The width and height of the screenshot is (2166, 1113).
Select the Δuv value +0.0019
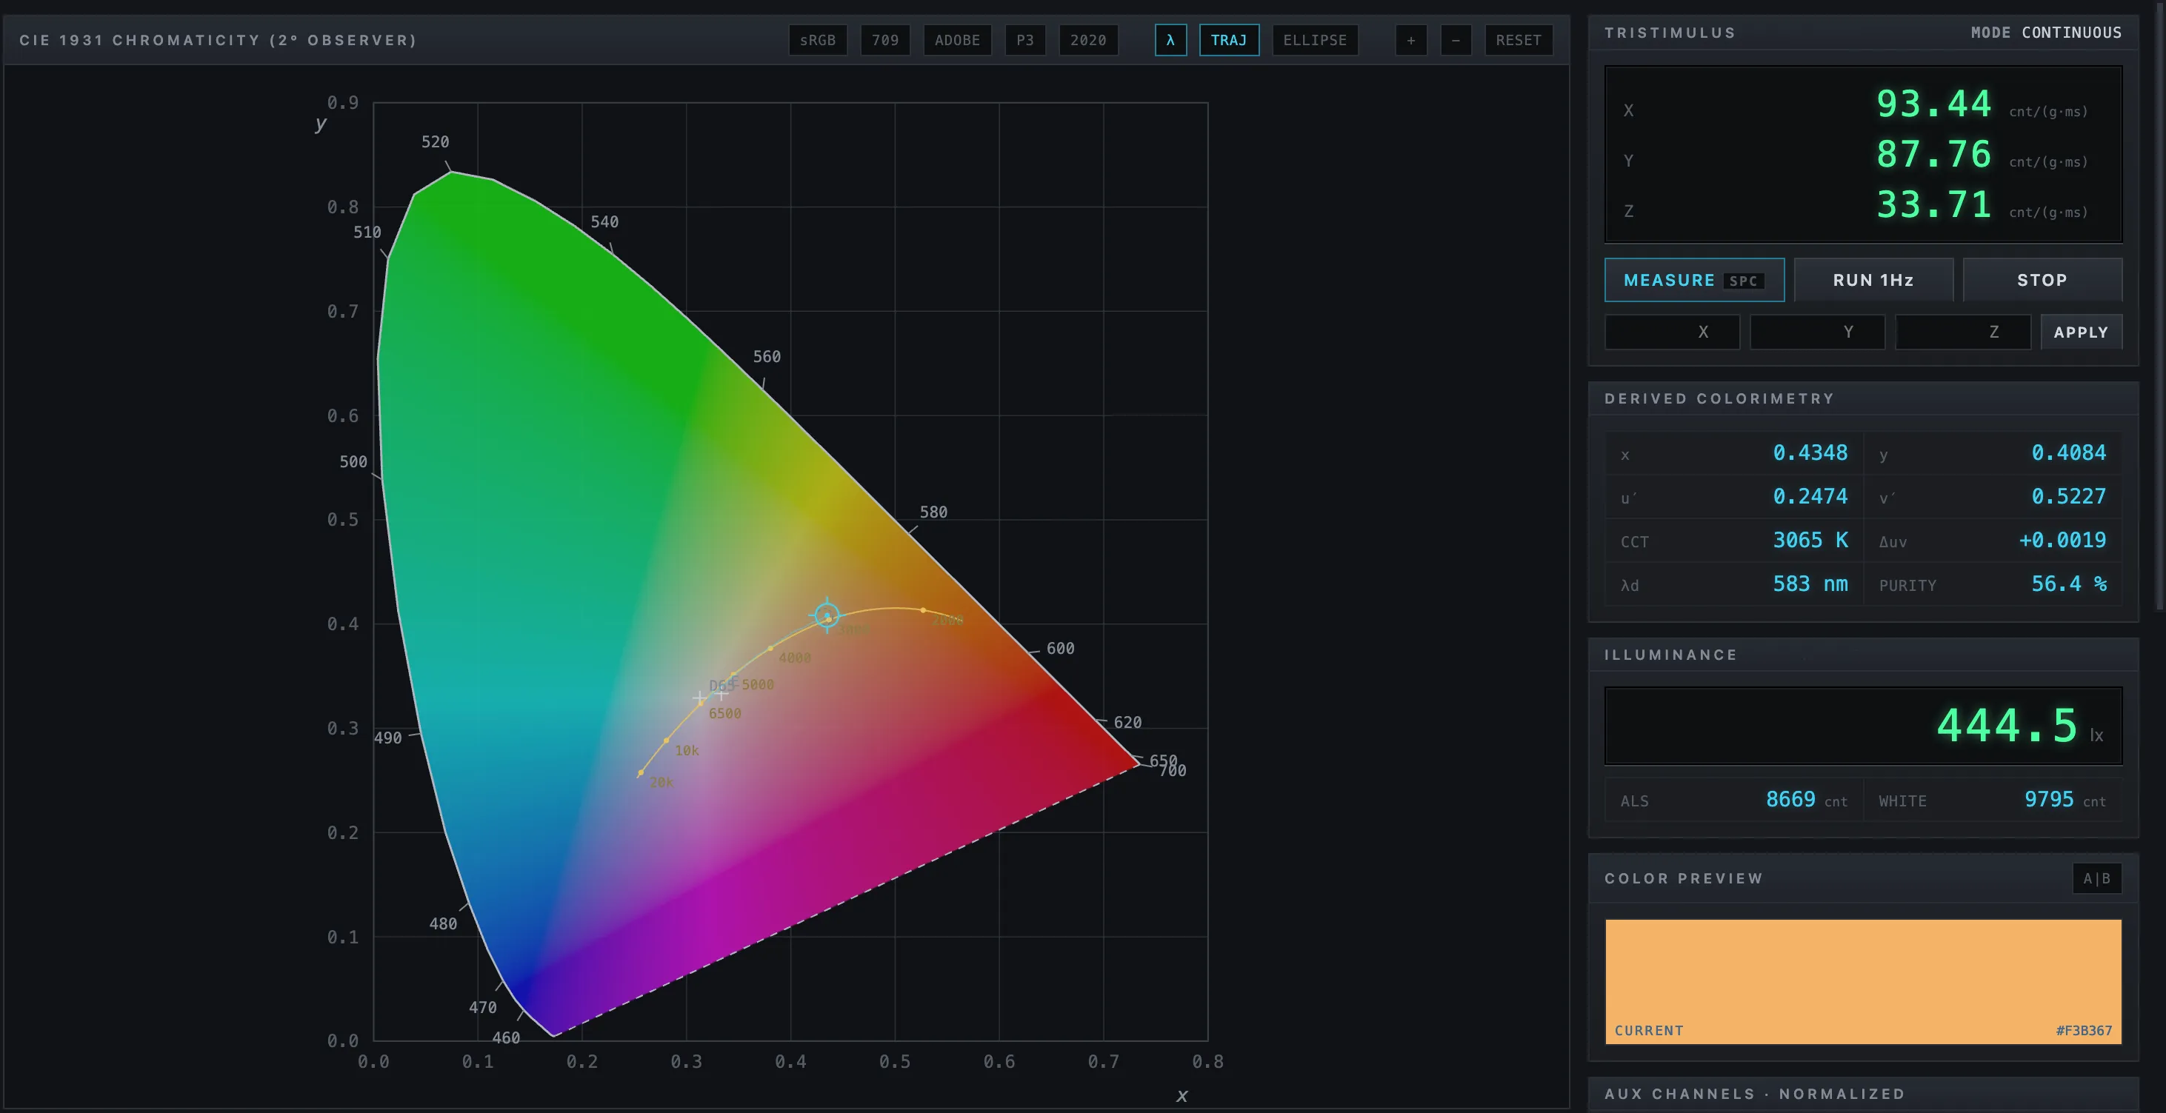point(2062,541)
